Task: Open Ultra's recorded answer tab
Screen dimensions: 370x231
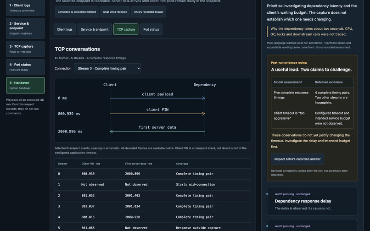Action: tap(148, 12)
